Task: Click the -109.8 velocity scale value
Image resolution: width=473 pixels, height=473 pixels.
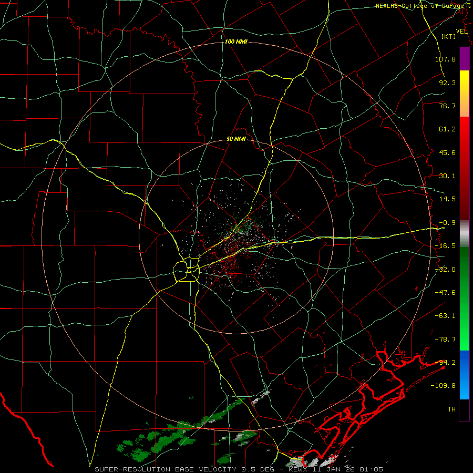Action: click(443, 386)
